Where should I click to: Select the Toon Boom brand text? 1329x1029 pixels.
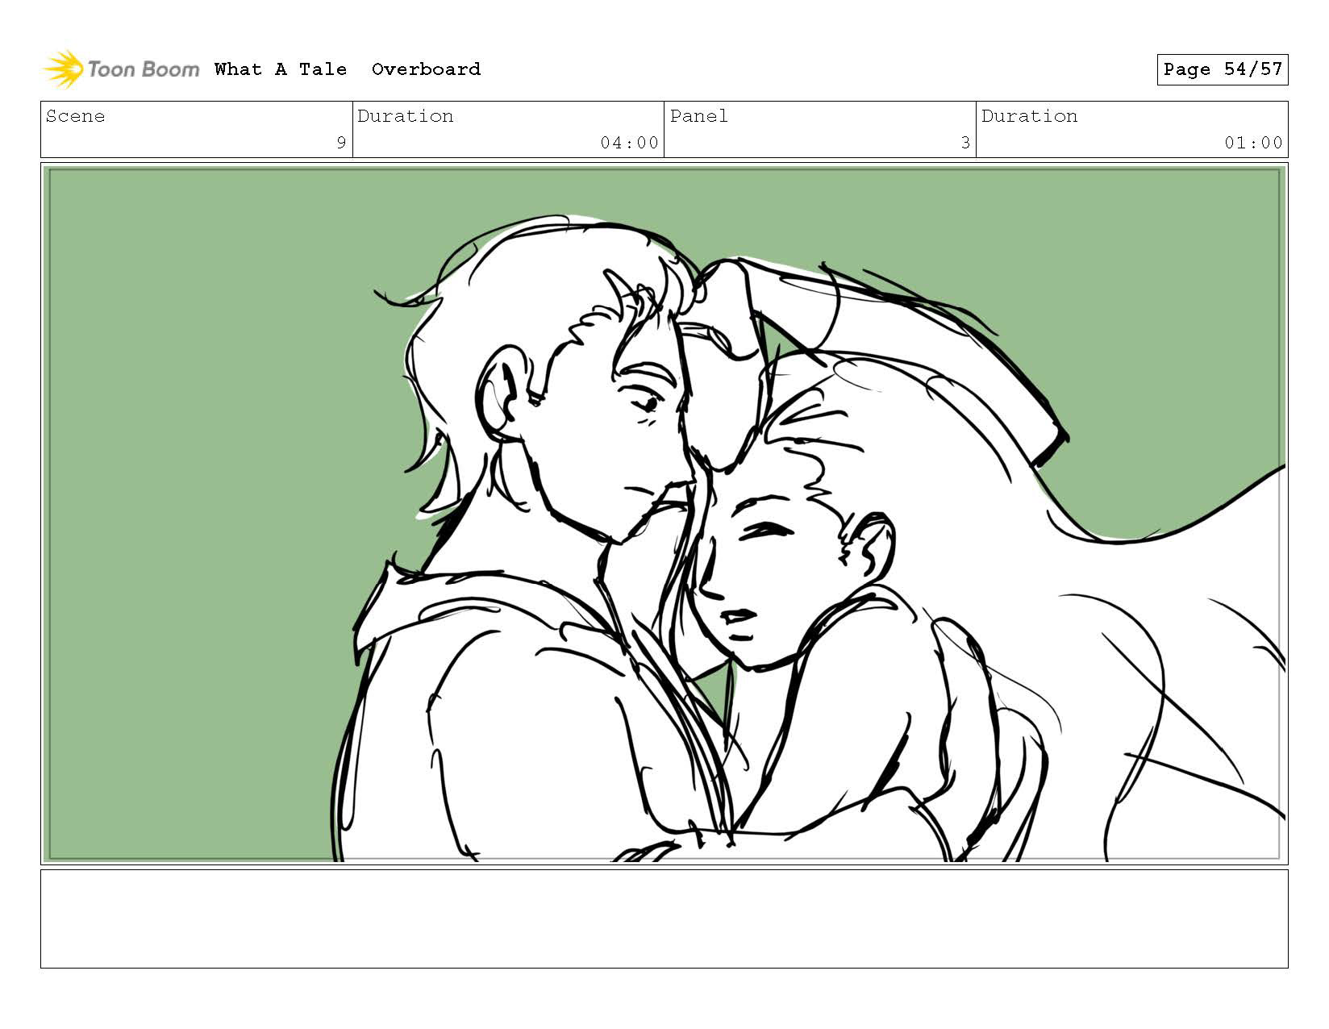pyautogui.click(x=144, y=69)
